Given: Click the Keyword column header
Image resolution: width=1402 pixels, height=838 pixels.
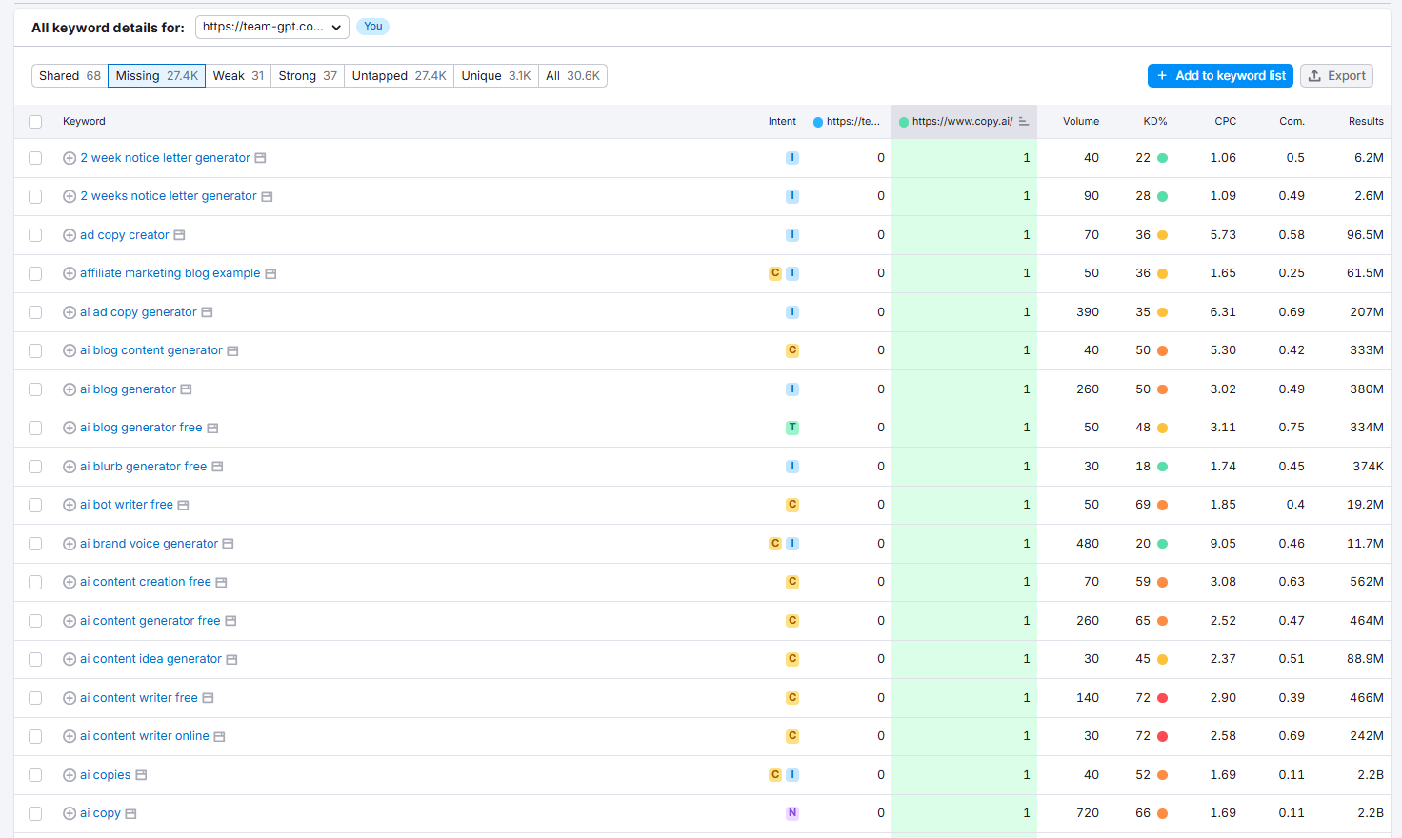Looking at the screenshot, I should click(x=84, y=121).
